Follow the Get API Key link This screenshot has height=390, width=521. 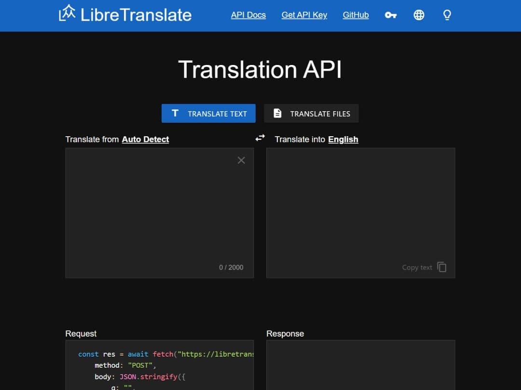point(304,15)
